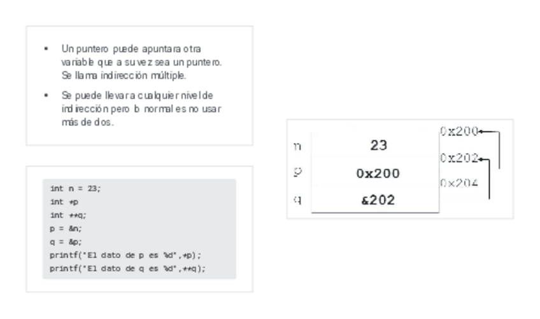Select the code line "int n = 23;"
Screen dimensions: 540x319
click(75, 189)
